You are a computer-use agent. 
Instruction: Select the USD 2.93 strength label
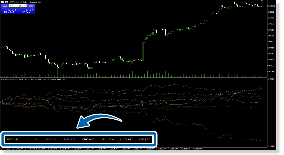click(x=13, y=140)
